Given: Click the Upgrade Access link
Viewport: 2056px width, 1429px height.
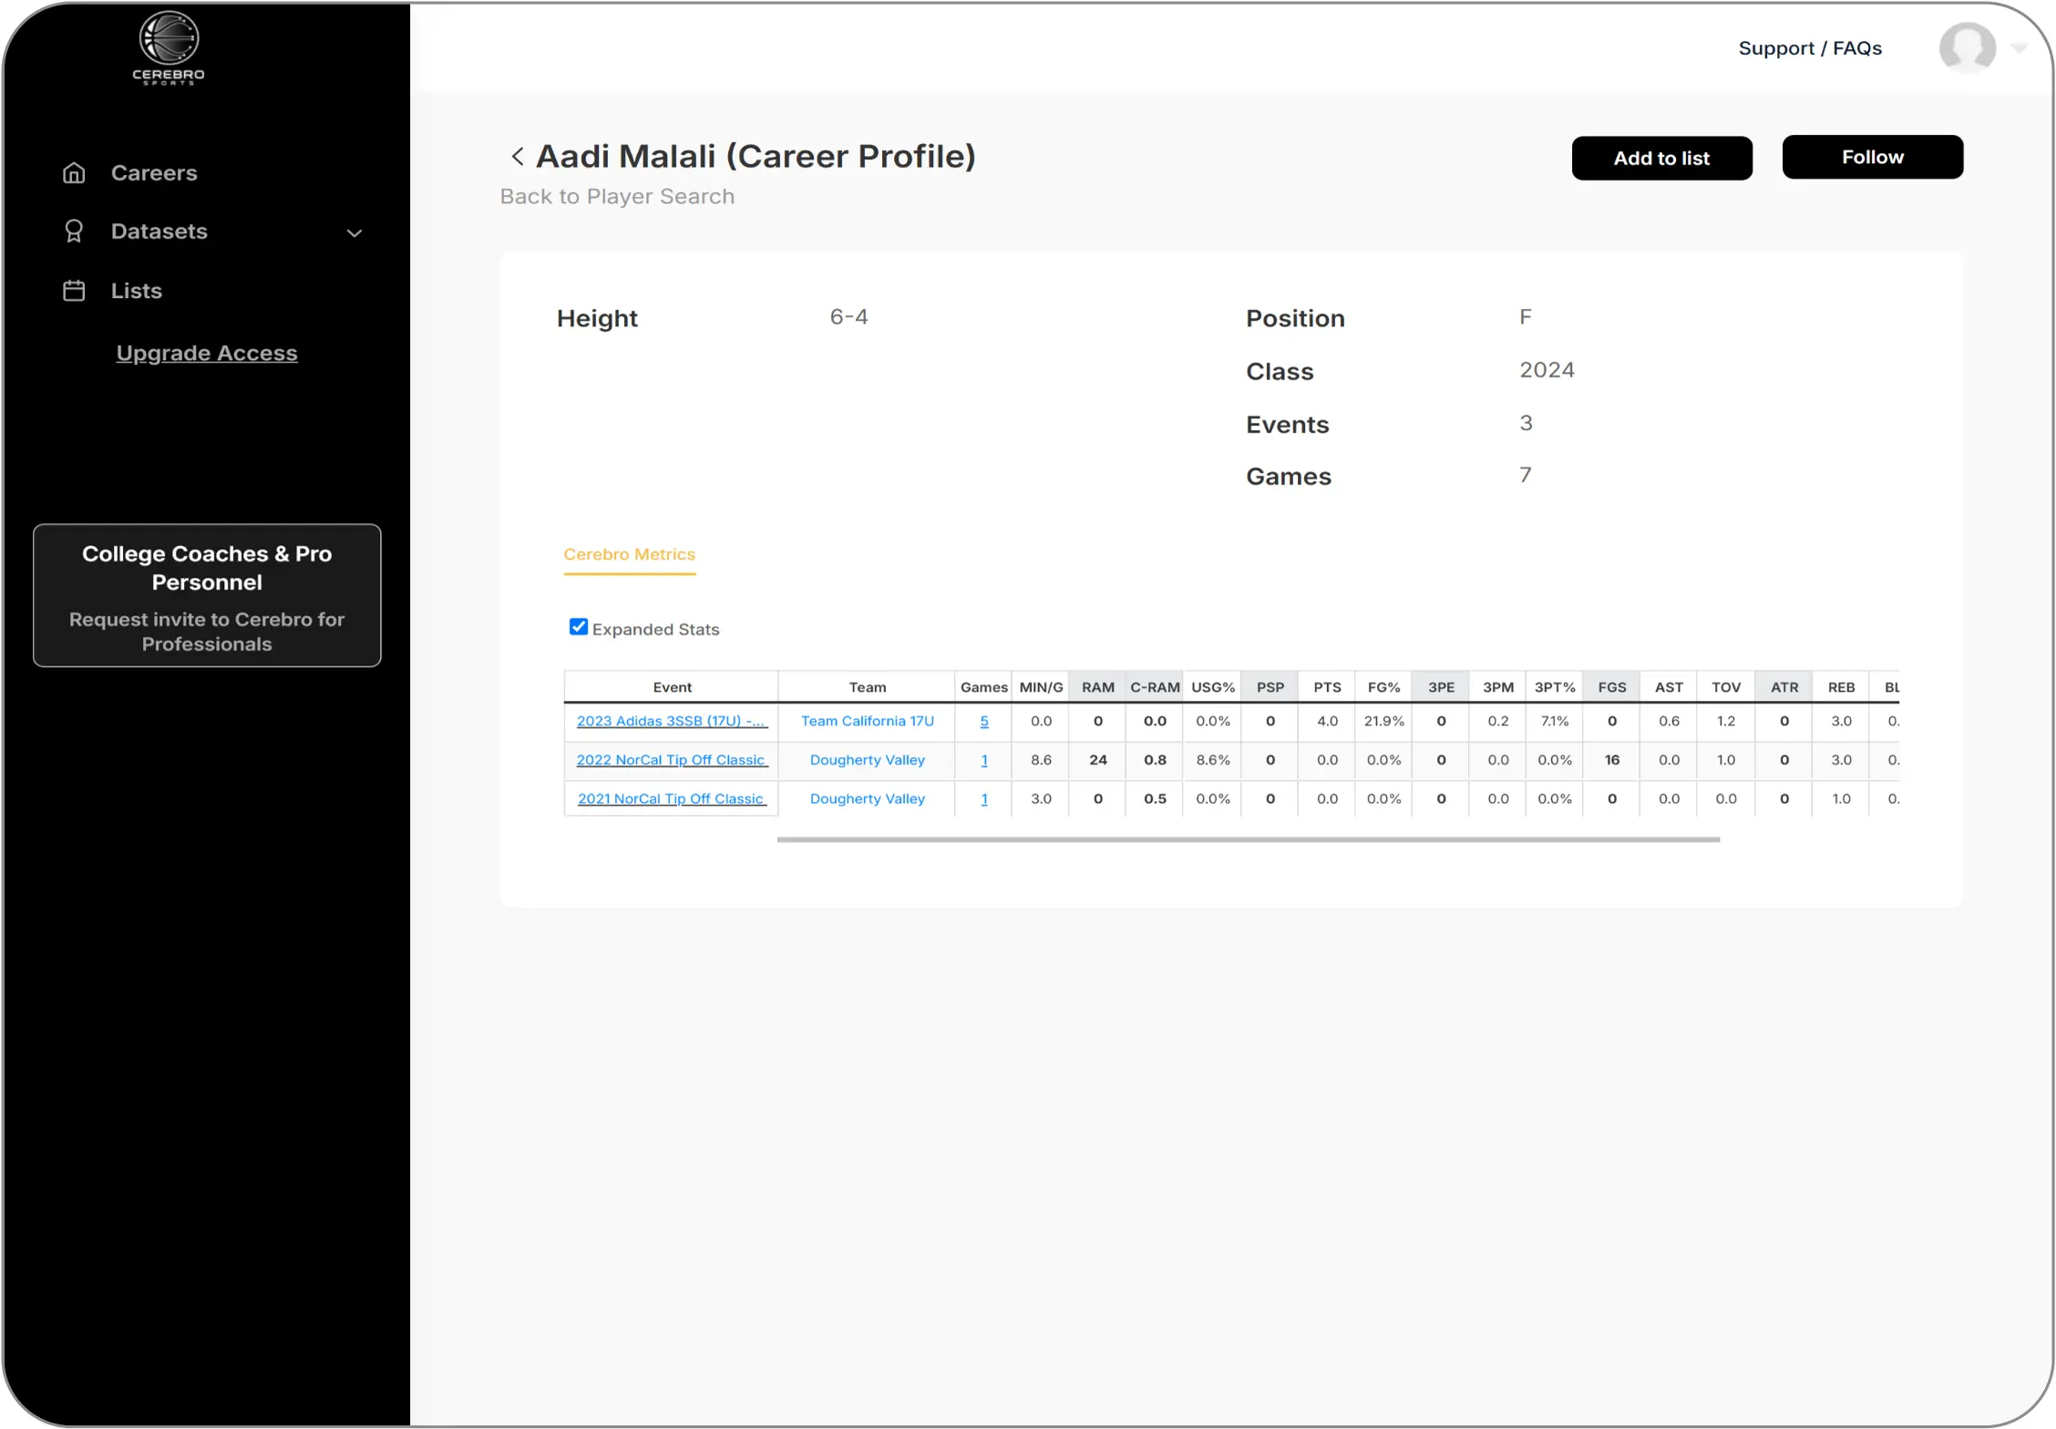Looking at the screenshot, I should 207,354.
